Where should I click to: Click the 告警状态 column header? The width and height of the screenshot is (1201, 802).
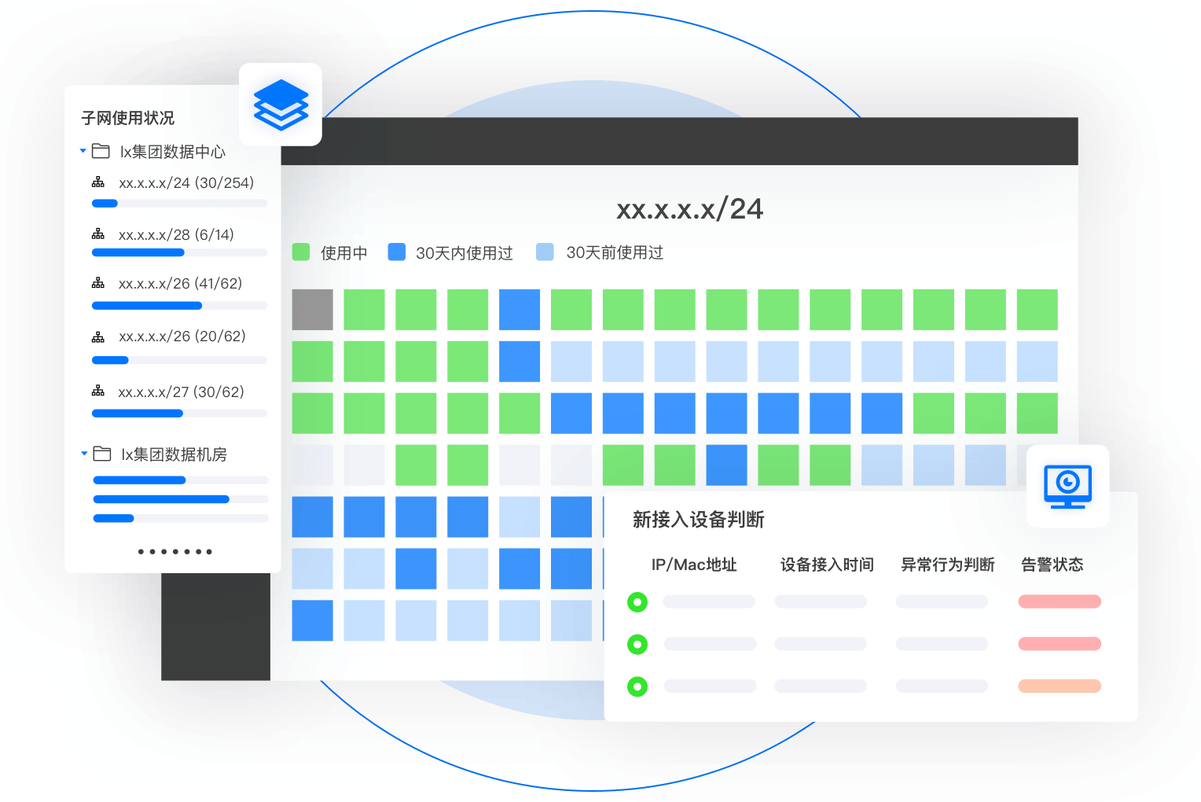1052,565
